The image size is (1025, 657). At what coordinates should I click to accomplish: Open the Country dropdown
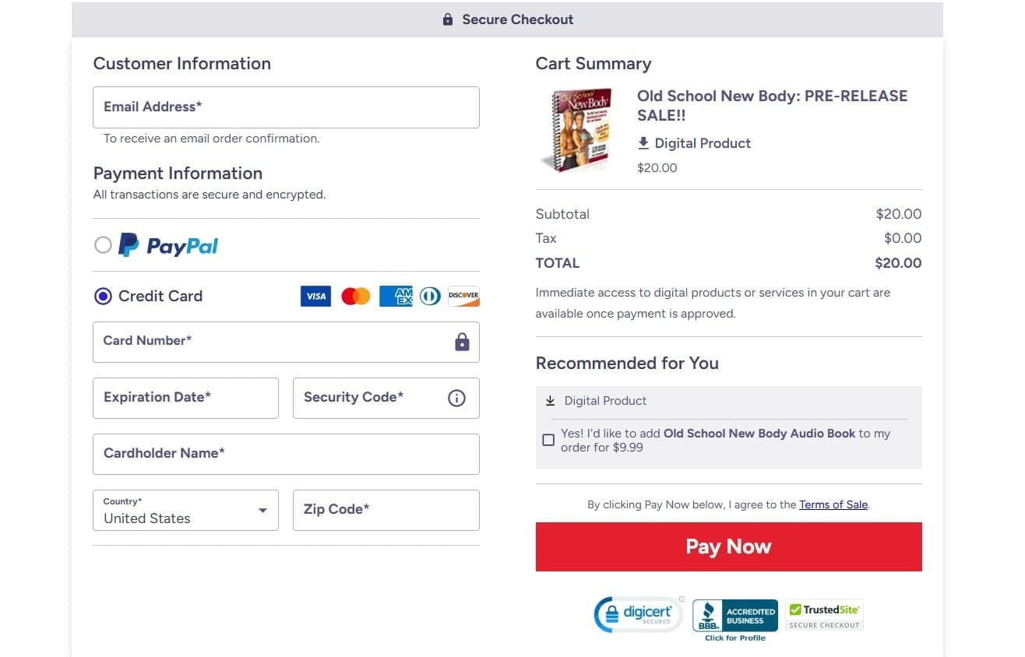tap(185, 511)
